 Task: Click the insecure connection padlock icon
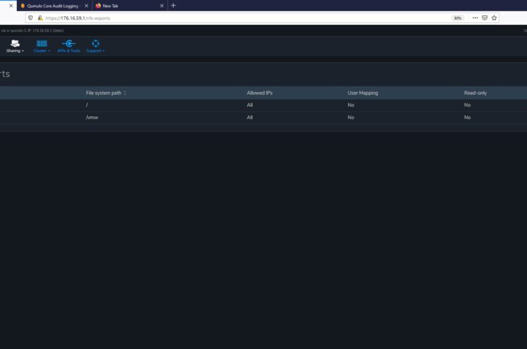41,18
